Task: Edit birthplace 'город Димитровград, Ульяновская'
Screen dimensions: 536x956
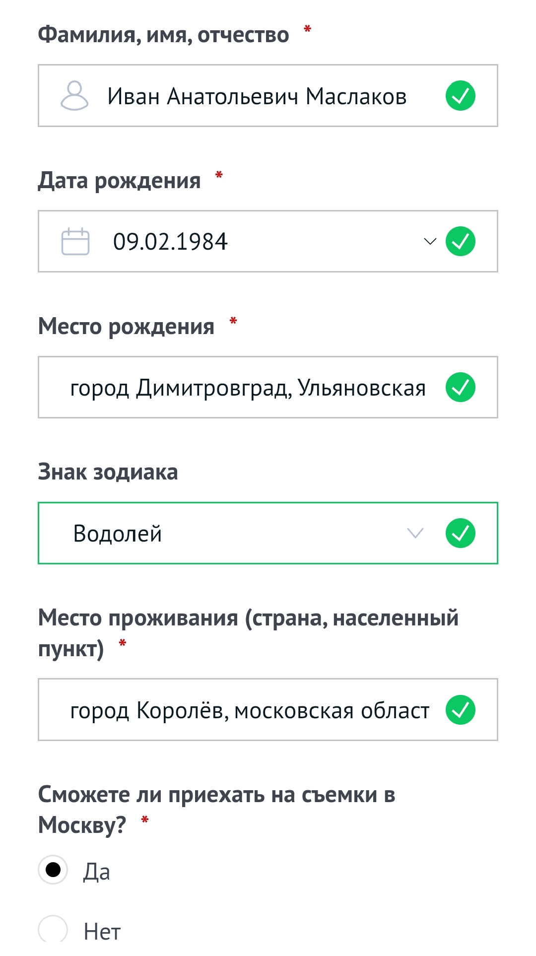Action: point(248,388)
